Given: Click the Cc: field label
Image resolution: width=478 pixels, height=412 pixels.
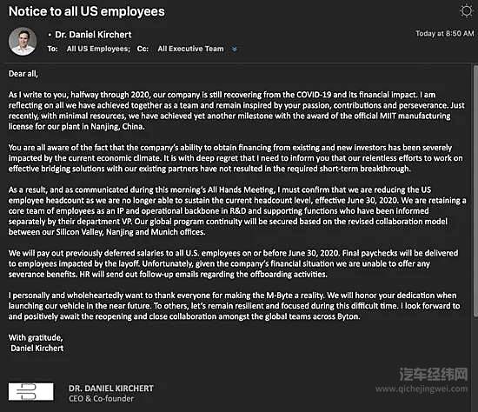Looking at the screenshot, I should (143, 49).
